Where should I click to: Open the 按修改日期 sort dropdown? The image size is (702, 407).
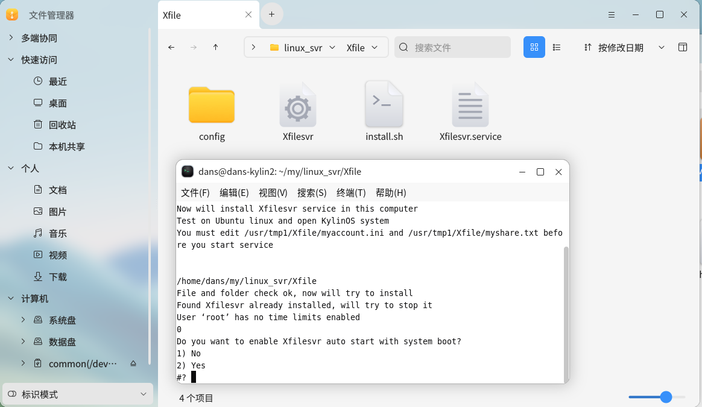(661, 47)
